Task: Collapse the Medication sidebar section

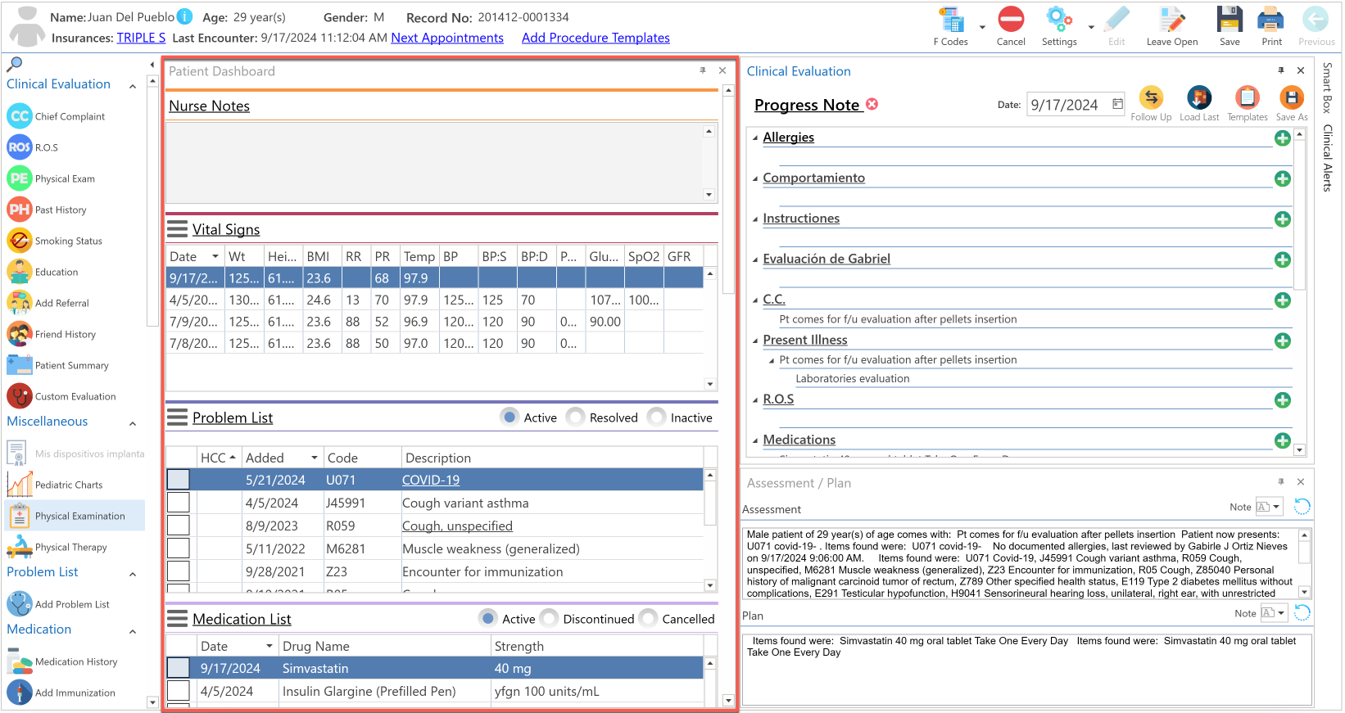Action: tap(133, 631)
